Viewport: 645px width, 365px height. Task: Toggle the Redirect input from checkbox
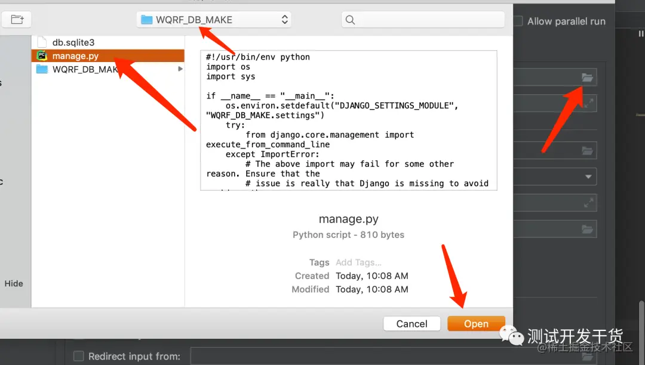tap(78, 356)
